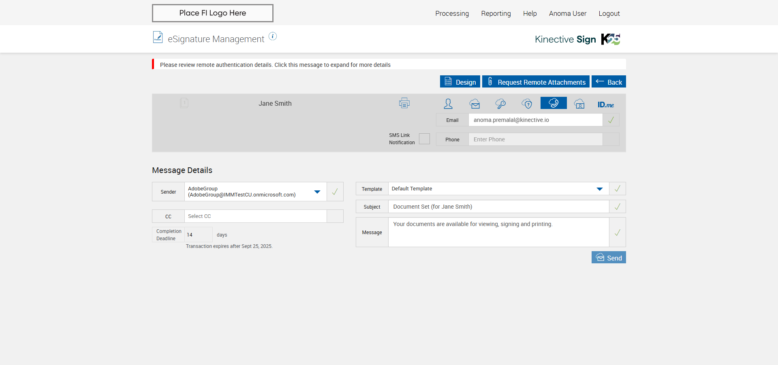Select the cloud envelope email authentication icon
Screen dimensions: 778x365
(x=474, y=104)
